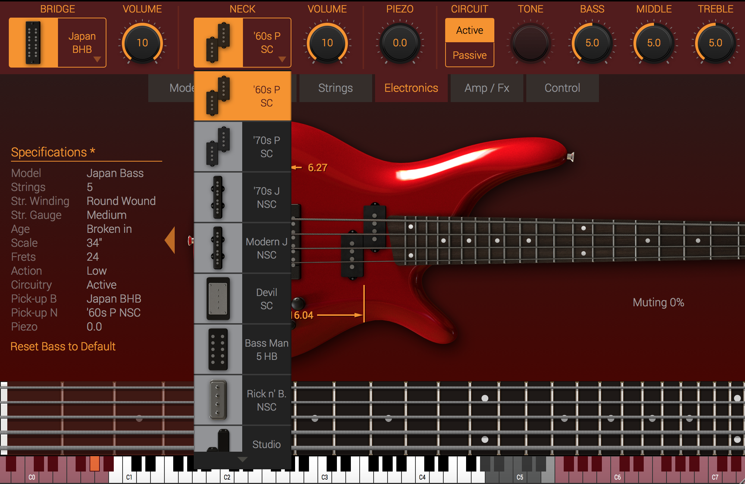
Task: Open the Amp / Fx tab
Action: [x=487, y=88]
